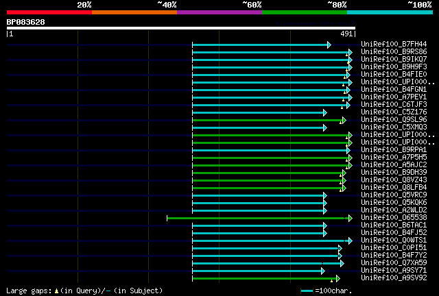Open hit UniRef100_B9IKQ7 label
This screenshot has width=439, height=296.
394,60
